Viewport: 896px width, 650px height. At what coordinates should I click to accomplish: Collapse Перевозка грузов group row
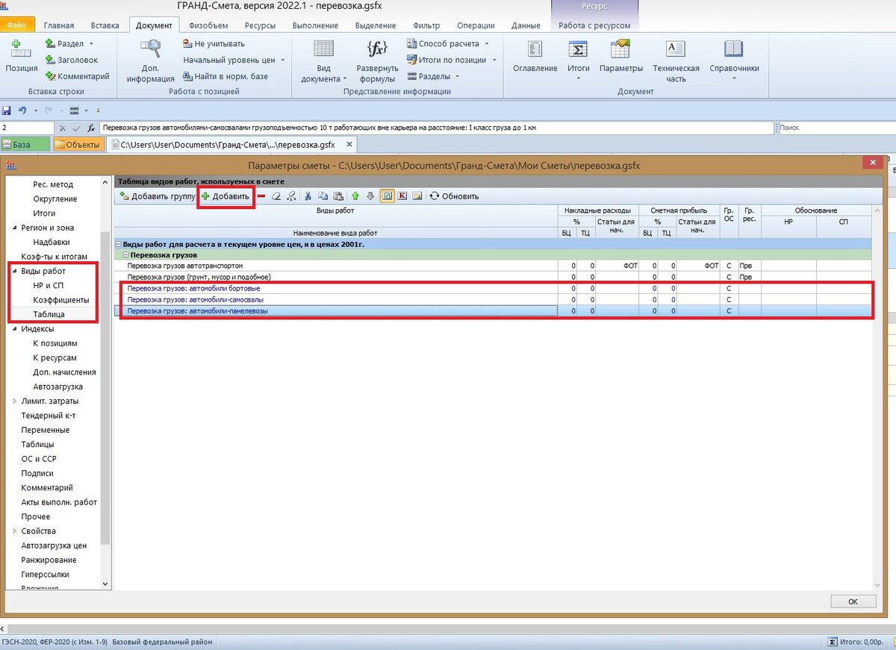click(126, 255)
